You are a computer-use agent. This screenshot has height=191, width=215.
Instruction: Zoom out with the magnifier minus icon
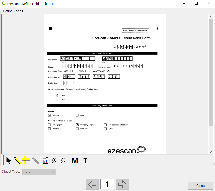tap(63, 160)
